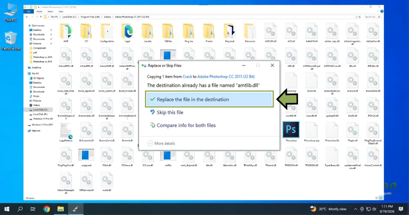Open the Windows Start menu
This screenshot has width=409, height=215.
(7, 209)
